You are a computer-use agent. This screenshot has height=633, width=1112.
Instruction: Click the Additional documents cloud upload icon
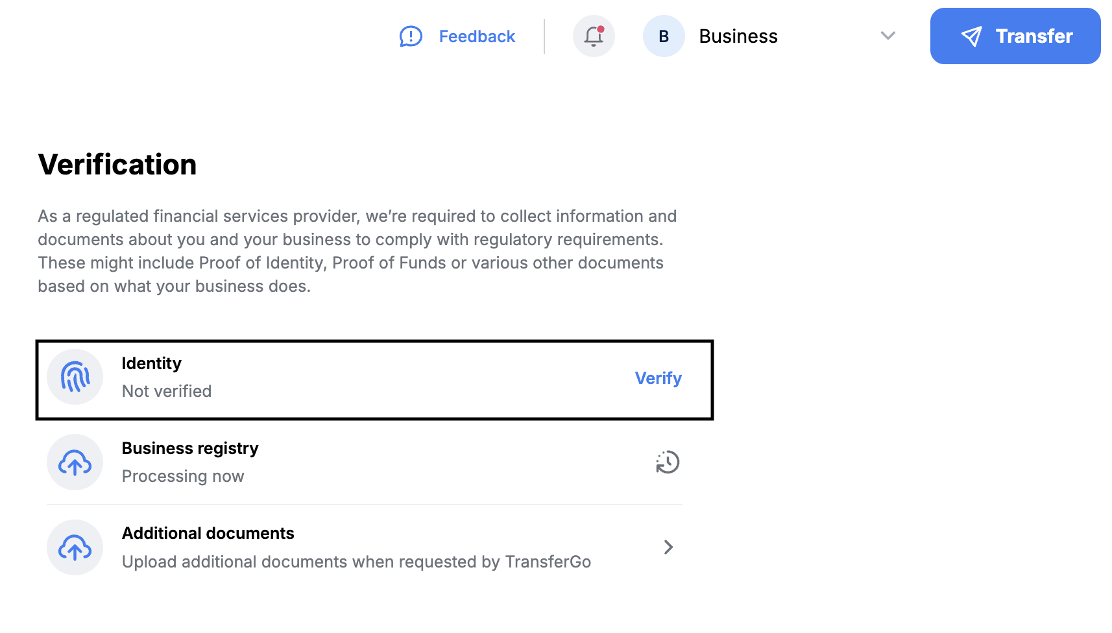[x=75, y=547]
